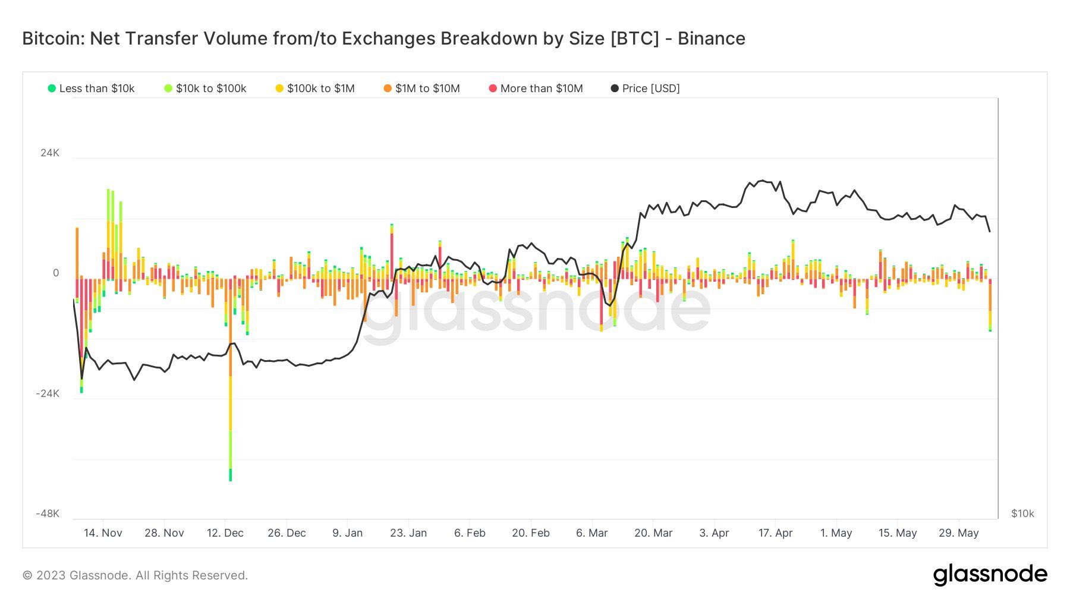Click the '24K' y-axis label

(50, 153)
